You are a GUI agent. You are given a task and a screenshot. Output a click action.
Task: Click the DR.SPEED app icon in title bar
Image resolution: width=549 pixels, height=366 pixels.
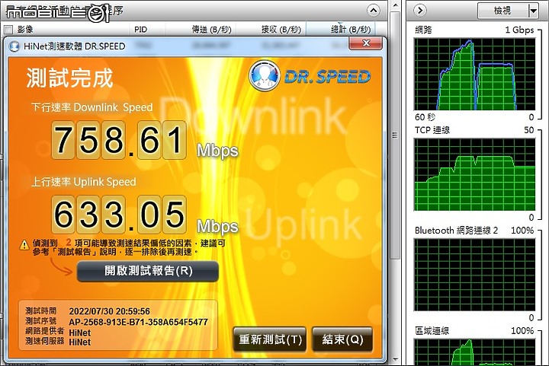click(14, 46)
